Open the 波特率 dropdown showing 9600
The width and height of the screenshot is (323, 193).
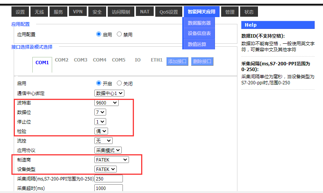[107, 103]
